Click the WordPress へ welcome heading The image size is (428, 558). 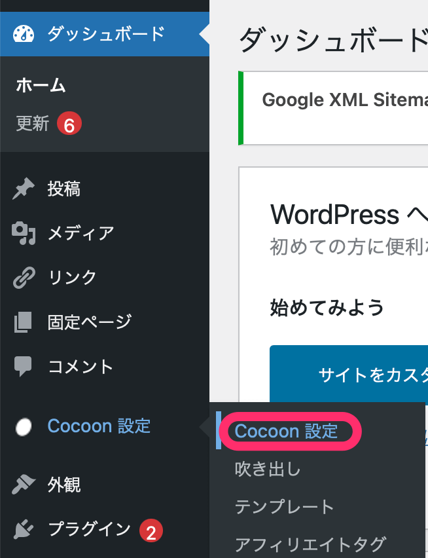click(x=349, y=215)
